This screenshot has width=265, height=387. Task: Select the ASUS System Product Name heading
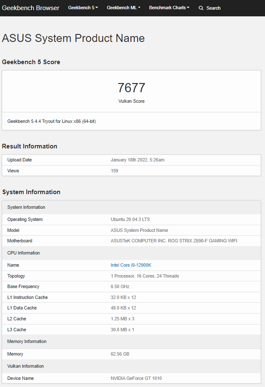pos(73,38)
